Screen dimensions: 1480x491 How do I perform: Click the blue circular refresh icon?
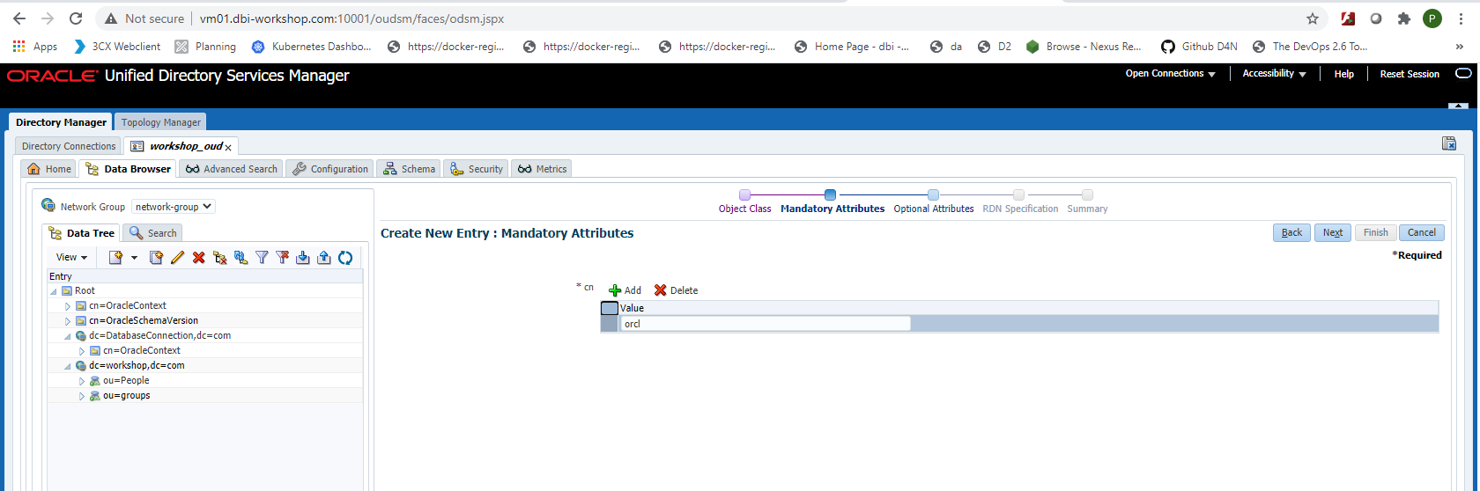click(345, 257)
